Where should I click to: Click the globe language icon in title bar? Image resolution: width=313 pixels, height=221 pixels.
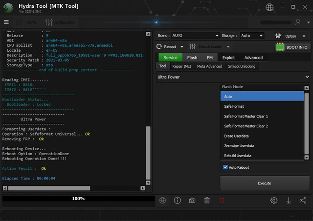pos(269,7)
